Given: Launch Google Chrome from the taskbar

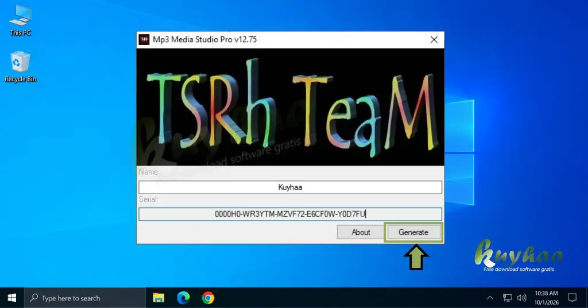Looking at the screenshot, I should tap(208, 298).
